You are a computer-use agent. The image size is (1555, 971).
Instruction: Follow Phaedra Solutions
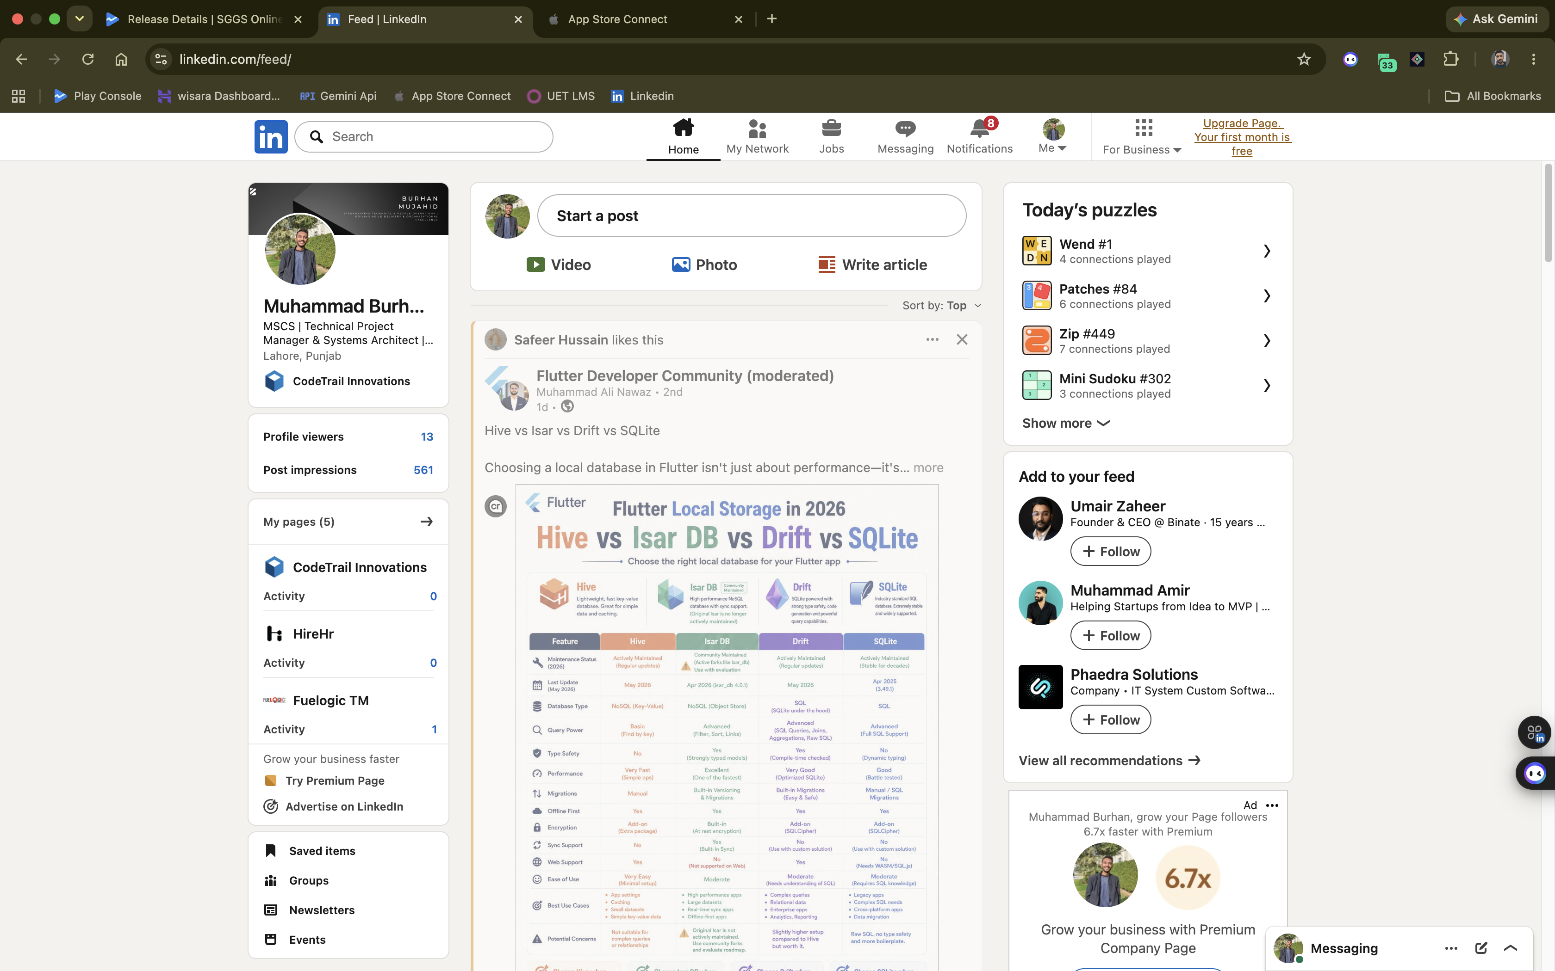[x=1110, y=720]
